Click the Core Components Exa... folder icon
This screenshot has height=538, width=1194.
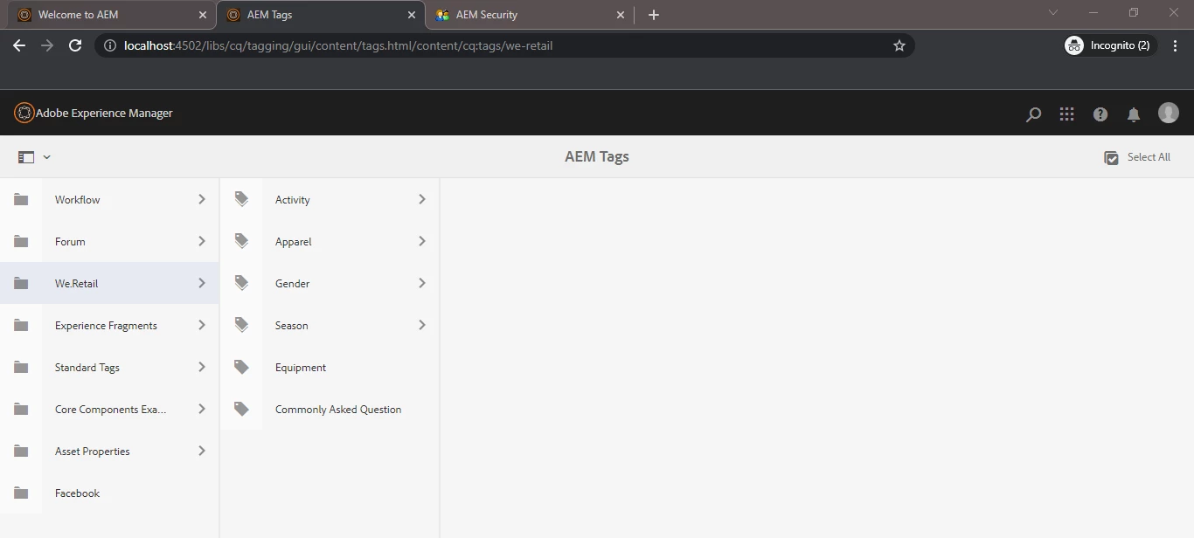tap(21, 409)
